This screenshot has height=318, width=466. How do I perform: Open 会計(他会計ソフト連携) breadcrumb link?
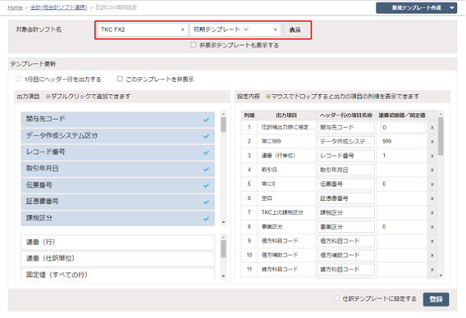(x=59, y=7)
